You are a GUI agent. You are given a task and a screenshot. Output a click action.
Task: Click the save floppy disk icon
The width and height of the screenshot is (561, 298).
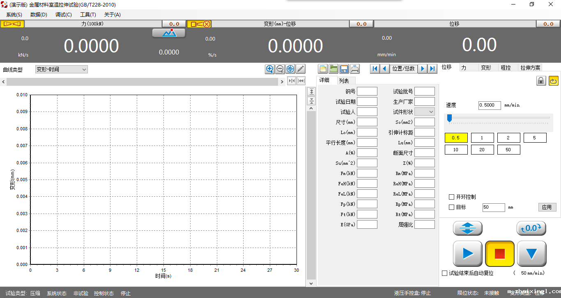[344, 69]
